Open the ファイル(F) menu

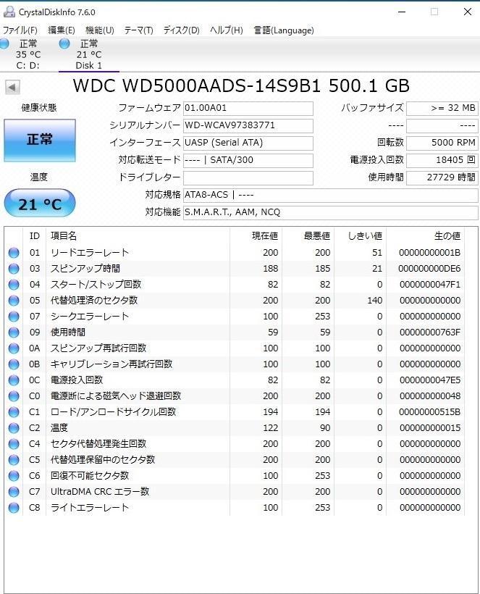point(20,30)
